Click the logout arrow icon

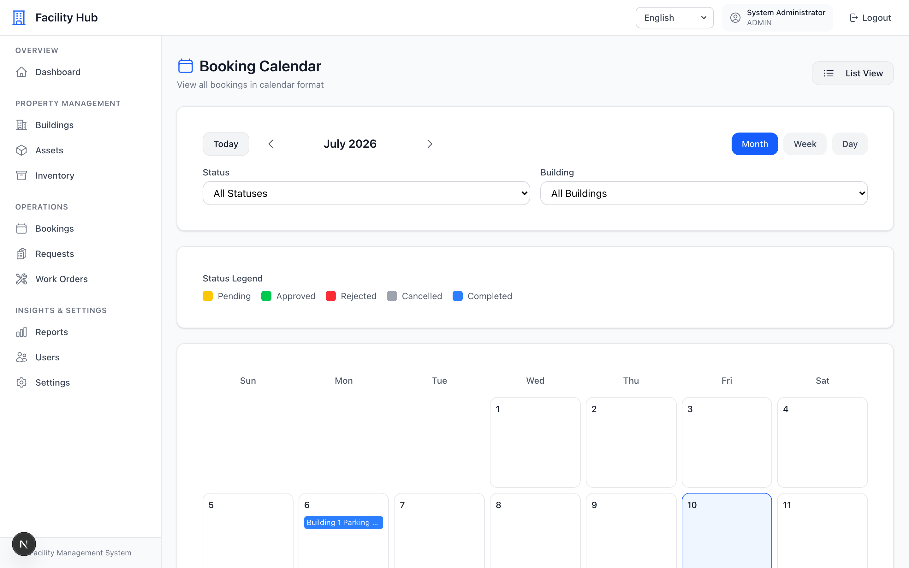[x=853, y=18]
